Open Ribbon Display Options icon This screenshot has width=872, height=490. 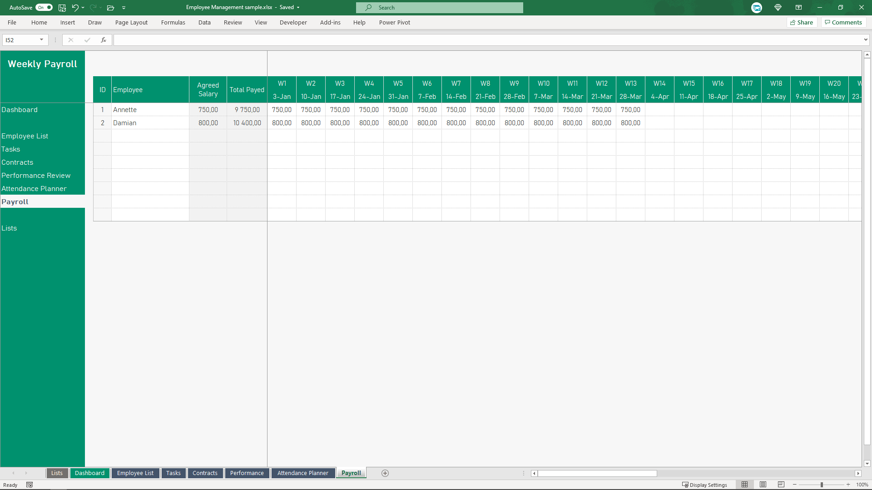[x=798, y=8]
